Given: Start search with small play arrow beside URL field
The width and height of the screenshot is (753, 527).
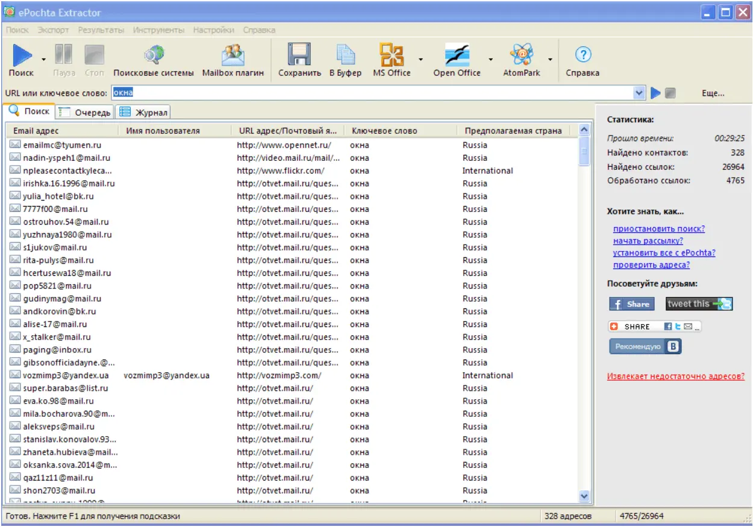Looking at the screenshot, I should click(x=655, y=93).
